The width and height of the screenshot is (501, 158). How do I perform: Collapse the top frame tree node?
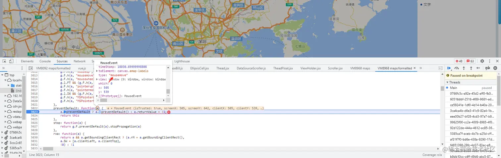(x=3, y=75)
